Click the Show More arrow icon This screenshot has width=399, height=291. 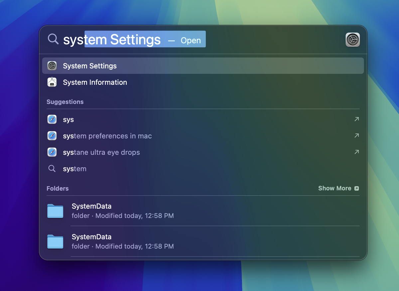[356, 188]
